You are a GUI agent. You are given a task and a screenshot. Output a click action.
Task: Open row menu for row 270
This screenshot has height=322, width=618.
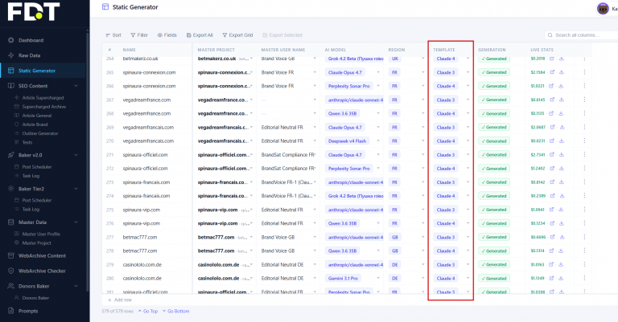click(x=584, y=141)
